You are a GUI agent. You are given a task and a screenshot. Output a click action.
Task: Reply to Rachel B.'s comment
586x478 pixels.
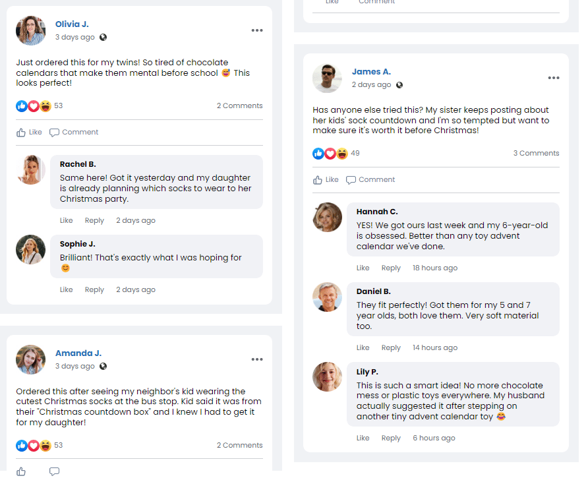(94, 221)
